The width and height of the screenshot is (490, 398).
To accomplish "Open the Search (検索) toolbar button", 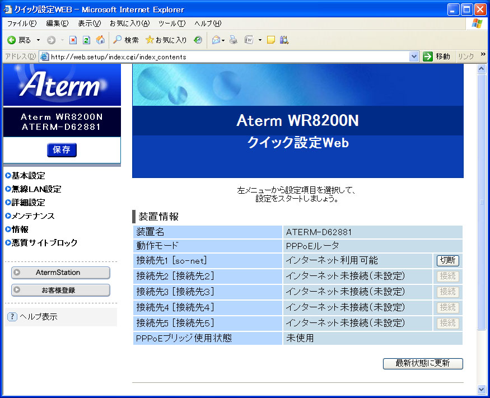I will (126, 40).
